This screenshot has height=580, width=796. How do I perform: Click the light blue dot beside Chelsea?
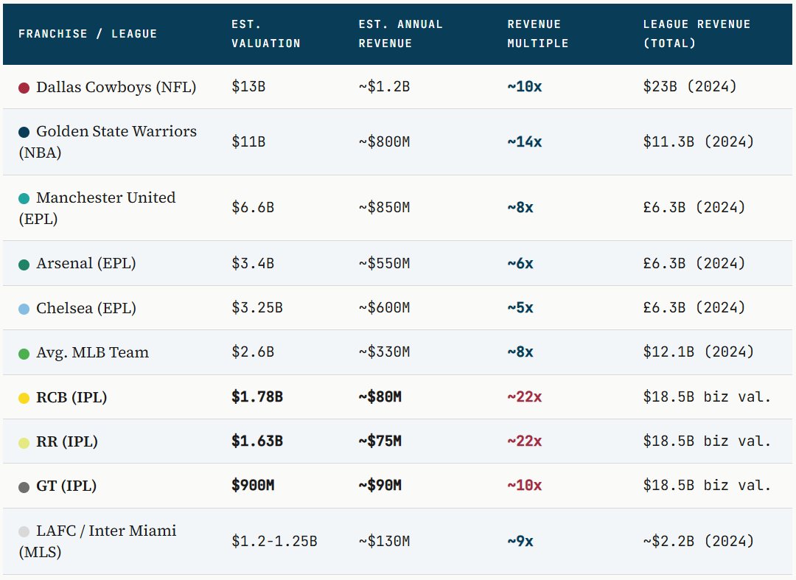(24, 309)
